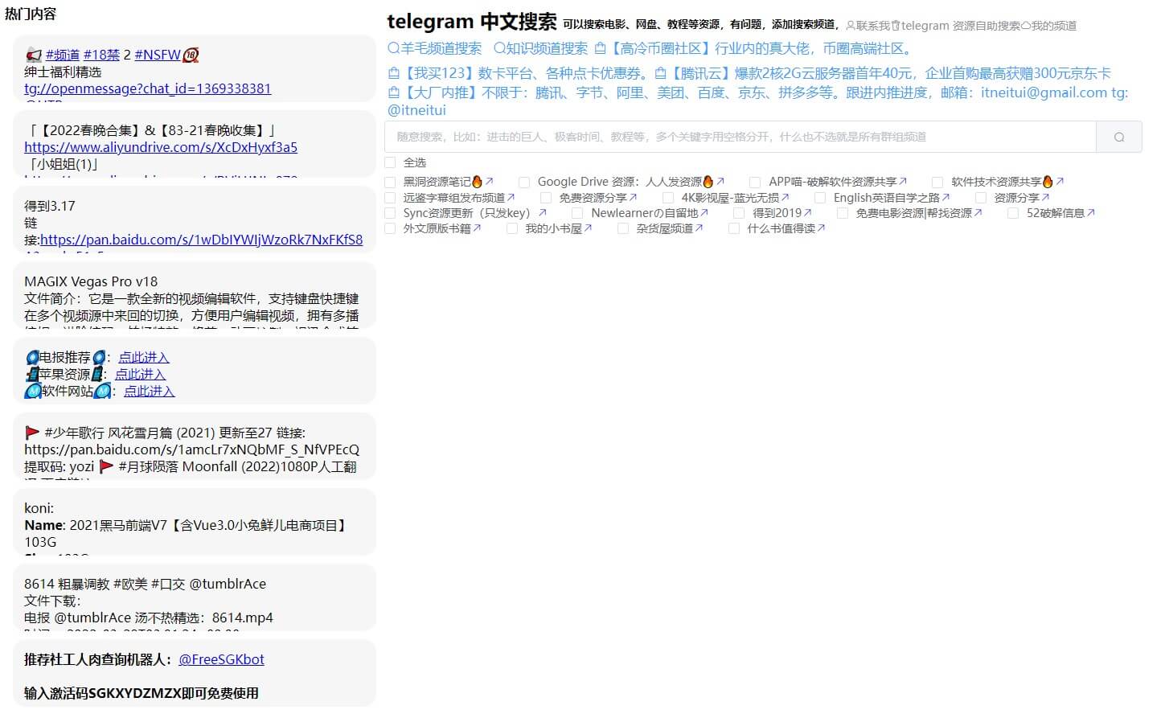The width and height of the screenshot is (1165, 714).
Task: Open 4K影视屋-蓝光无损 external arrow icon
Action: coord(785,197)
